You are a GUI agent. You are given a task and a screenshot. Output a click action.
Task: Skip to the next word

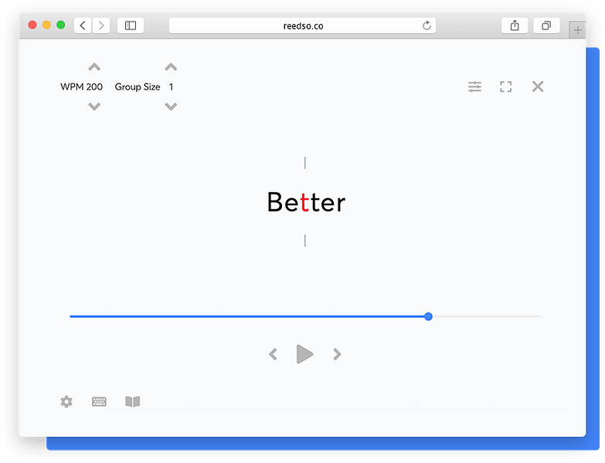tap(337, 354)
